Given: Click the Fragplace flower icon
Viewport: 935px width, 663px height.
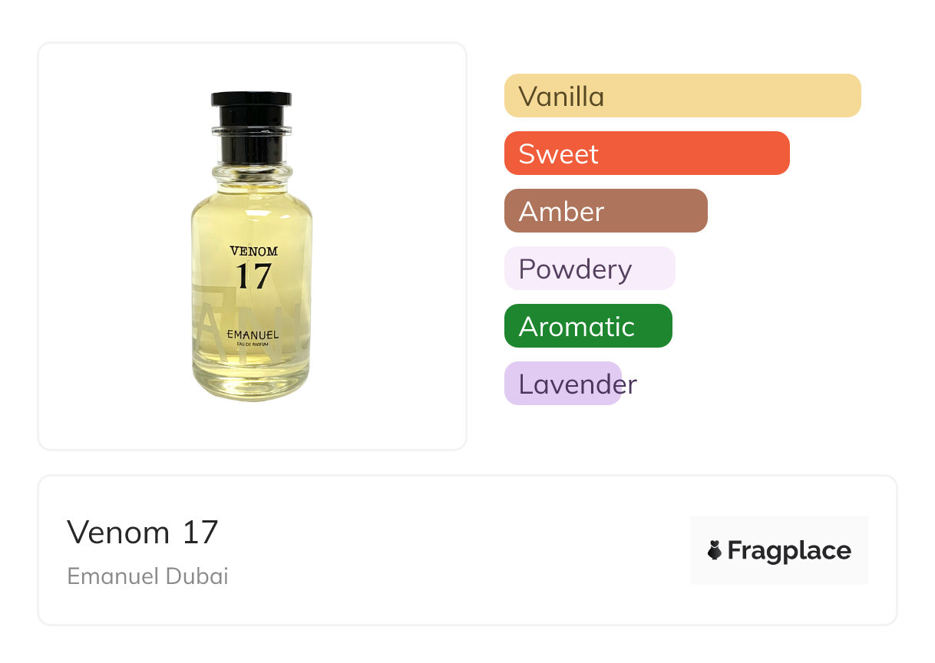Looking at the screenshot, I should point(715,550).
